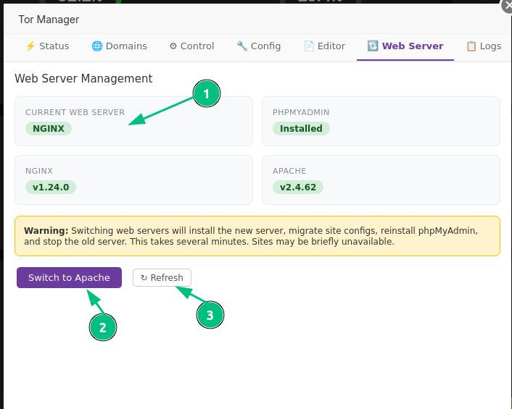Screen dimensions: 512x409
Task: Click the document Editor icon
Action: click(308, 46)
